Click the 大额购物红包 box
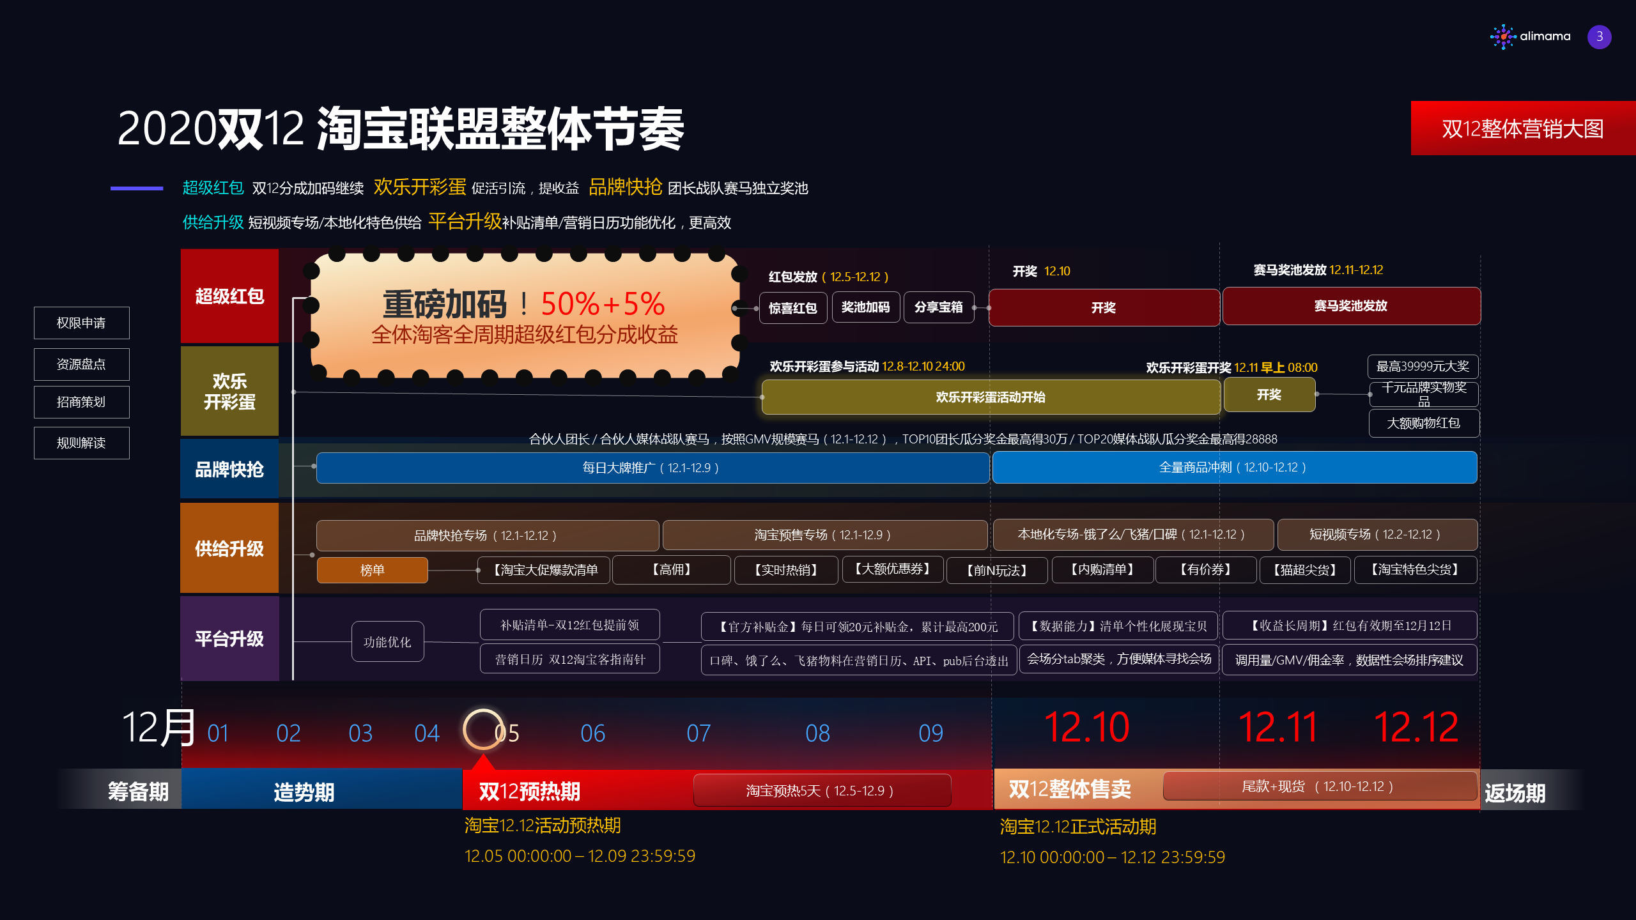Image resolution: width=1636 pixels, height=920 pixels. (x=1423, y=423)
